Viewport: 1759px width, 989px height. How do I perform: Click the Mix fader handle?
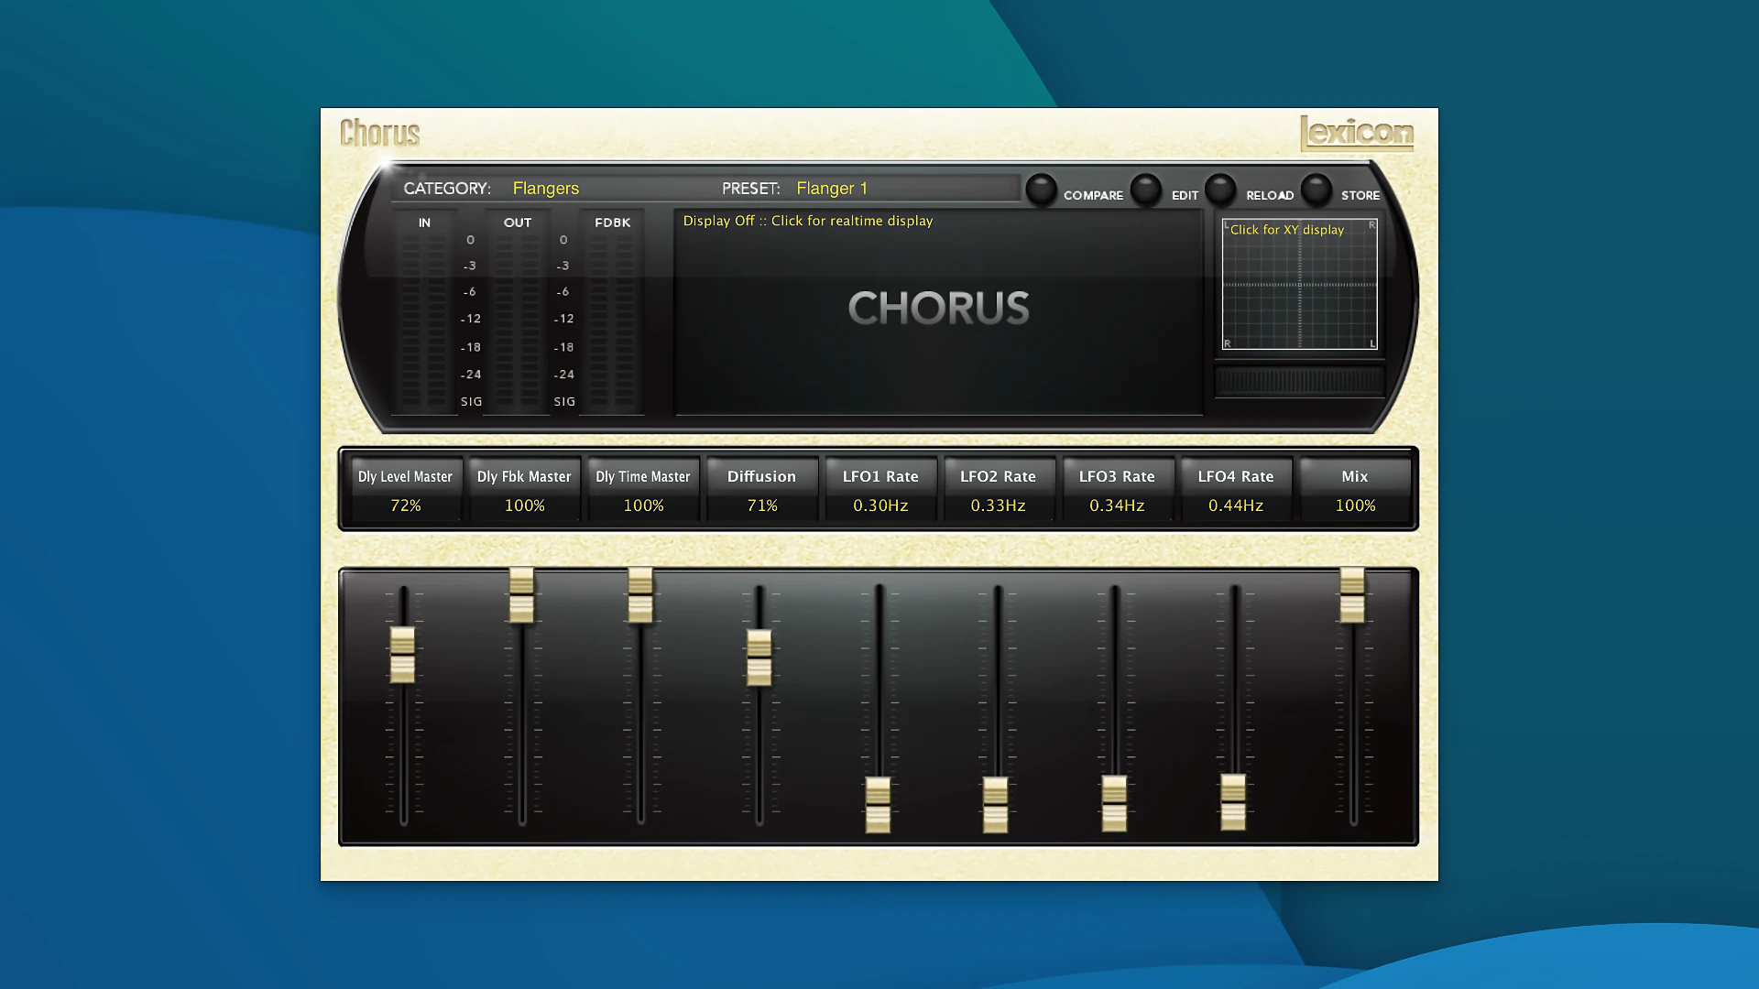tap(1352, 595)
